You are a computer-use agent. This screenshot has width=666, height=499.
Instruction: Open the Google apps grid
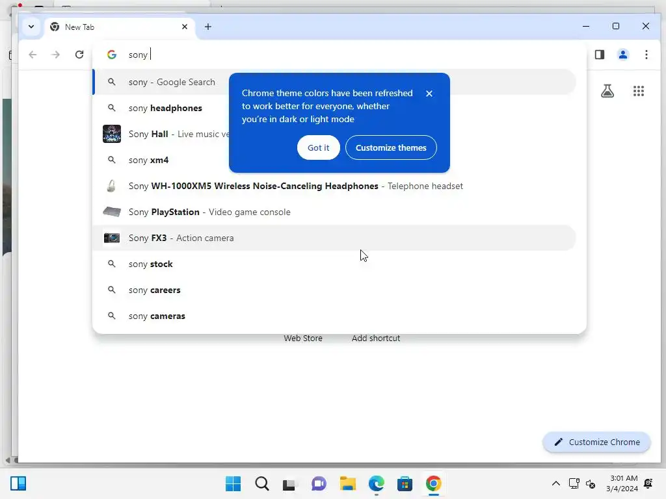point(639,91)
